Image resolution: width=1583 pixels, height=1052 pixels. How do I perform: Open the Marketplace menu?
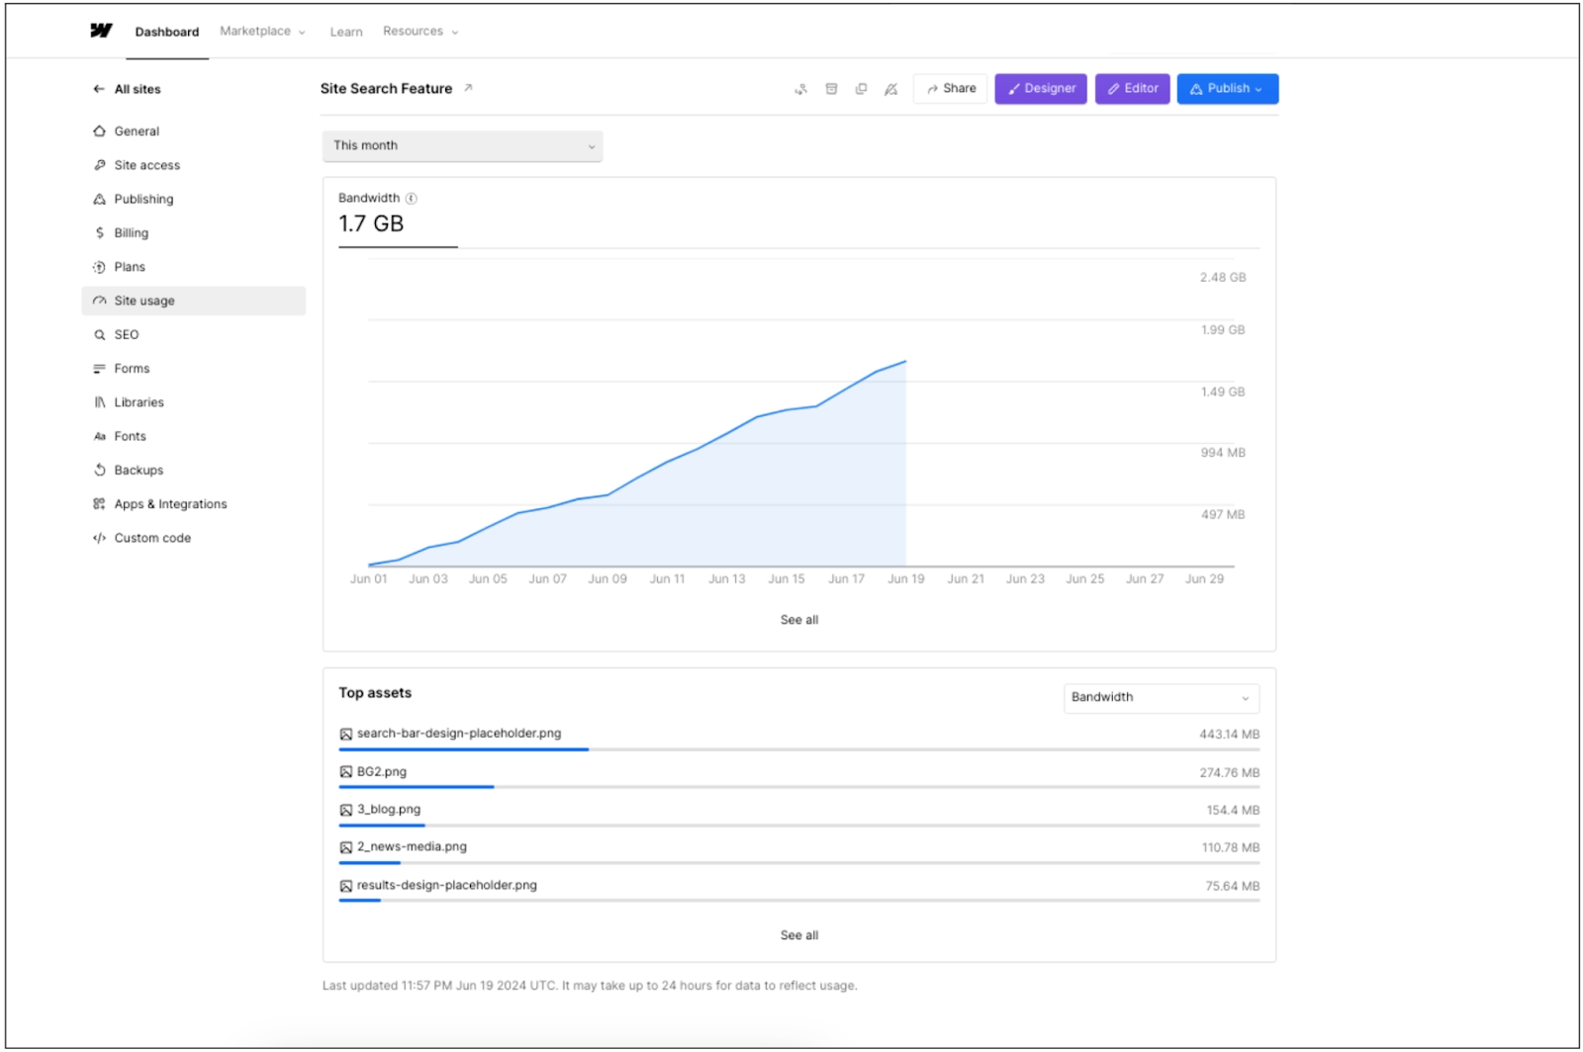click(262, 32)
